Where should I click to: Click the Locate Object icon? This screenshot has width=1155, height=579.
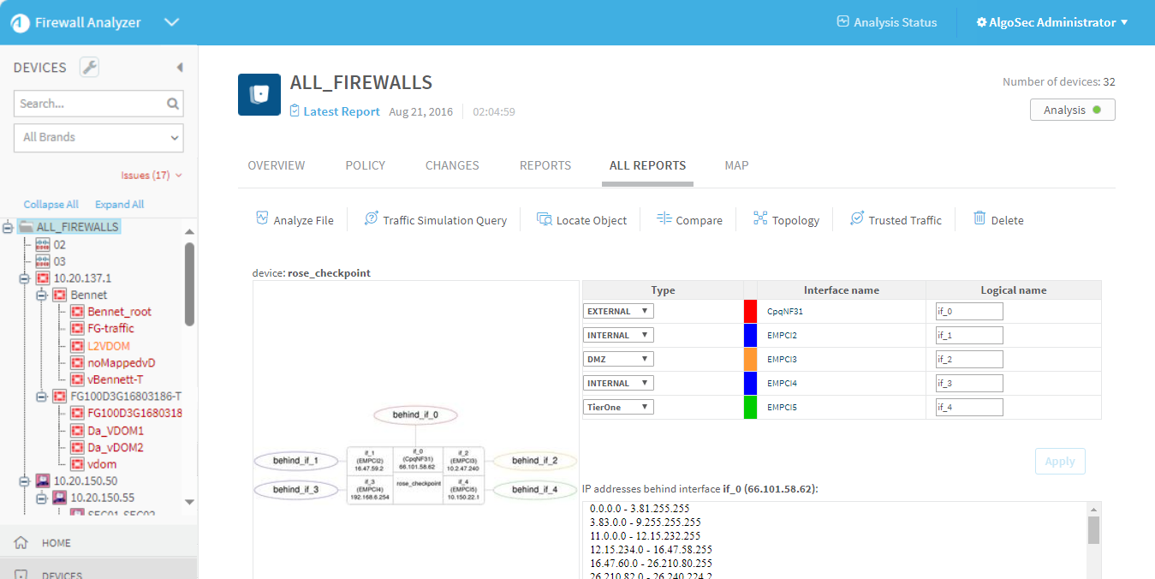coord(545,219)
